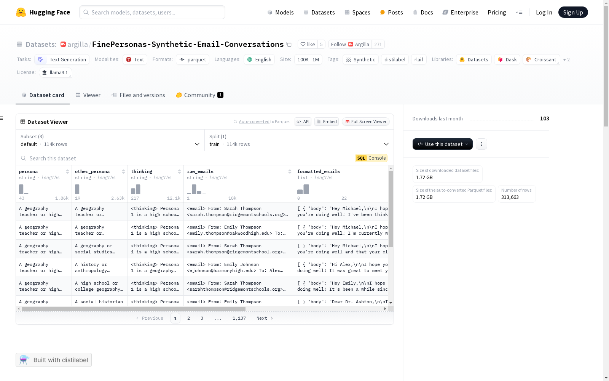Go to the Pricing page
The width and height of the screenshot is (609, 381).
497,12
